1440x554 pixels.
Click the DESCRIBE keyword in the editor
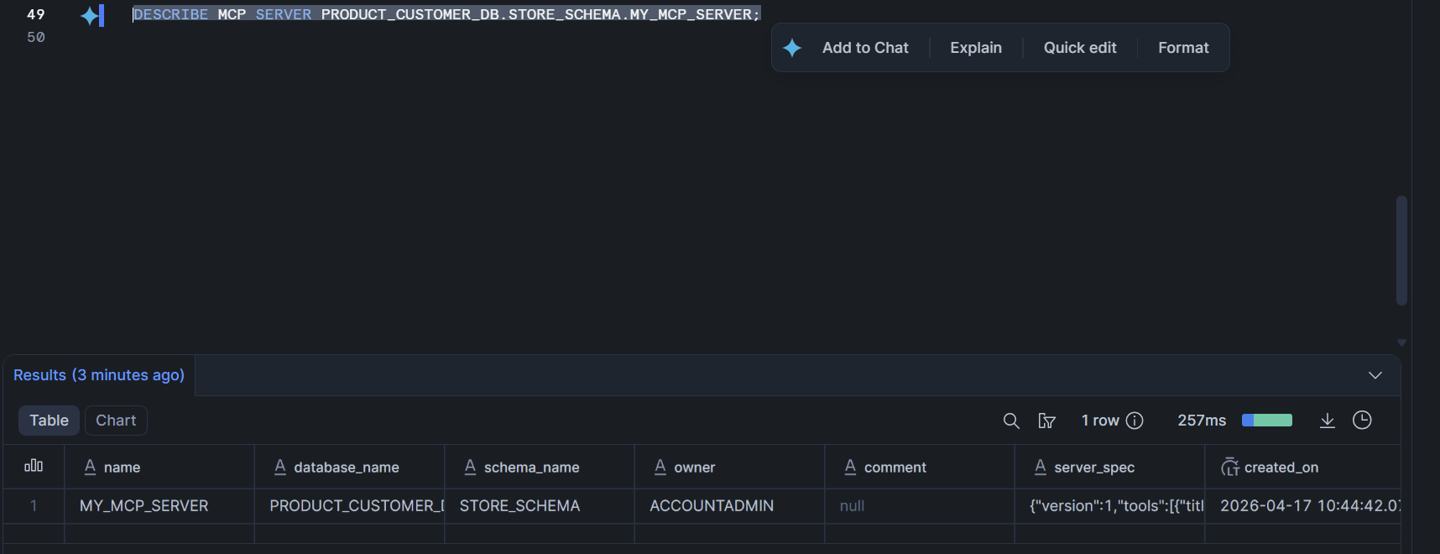point(170,14)
